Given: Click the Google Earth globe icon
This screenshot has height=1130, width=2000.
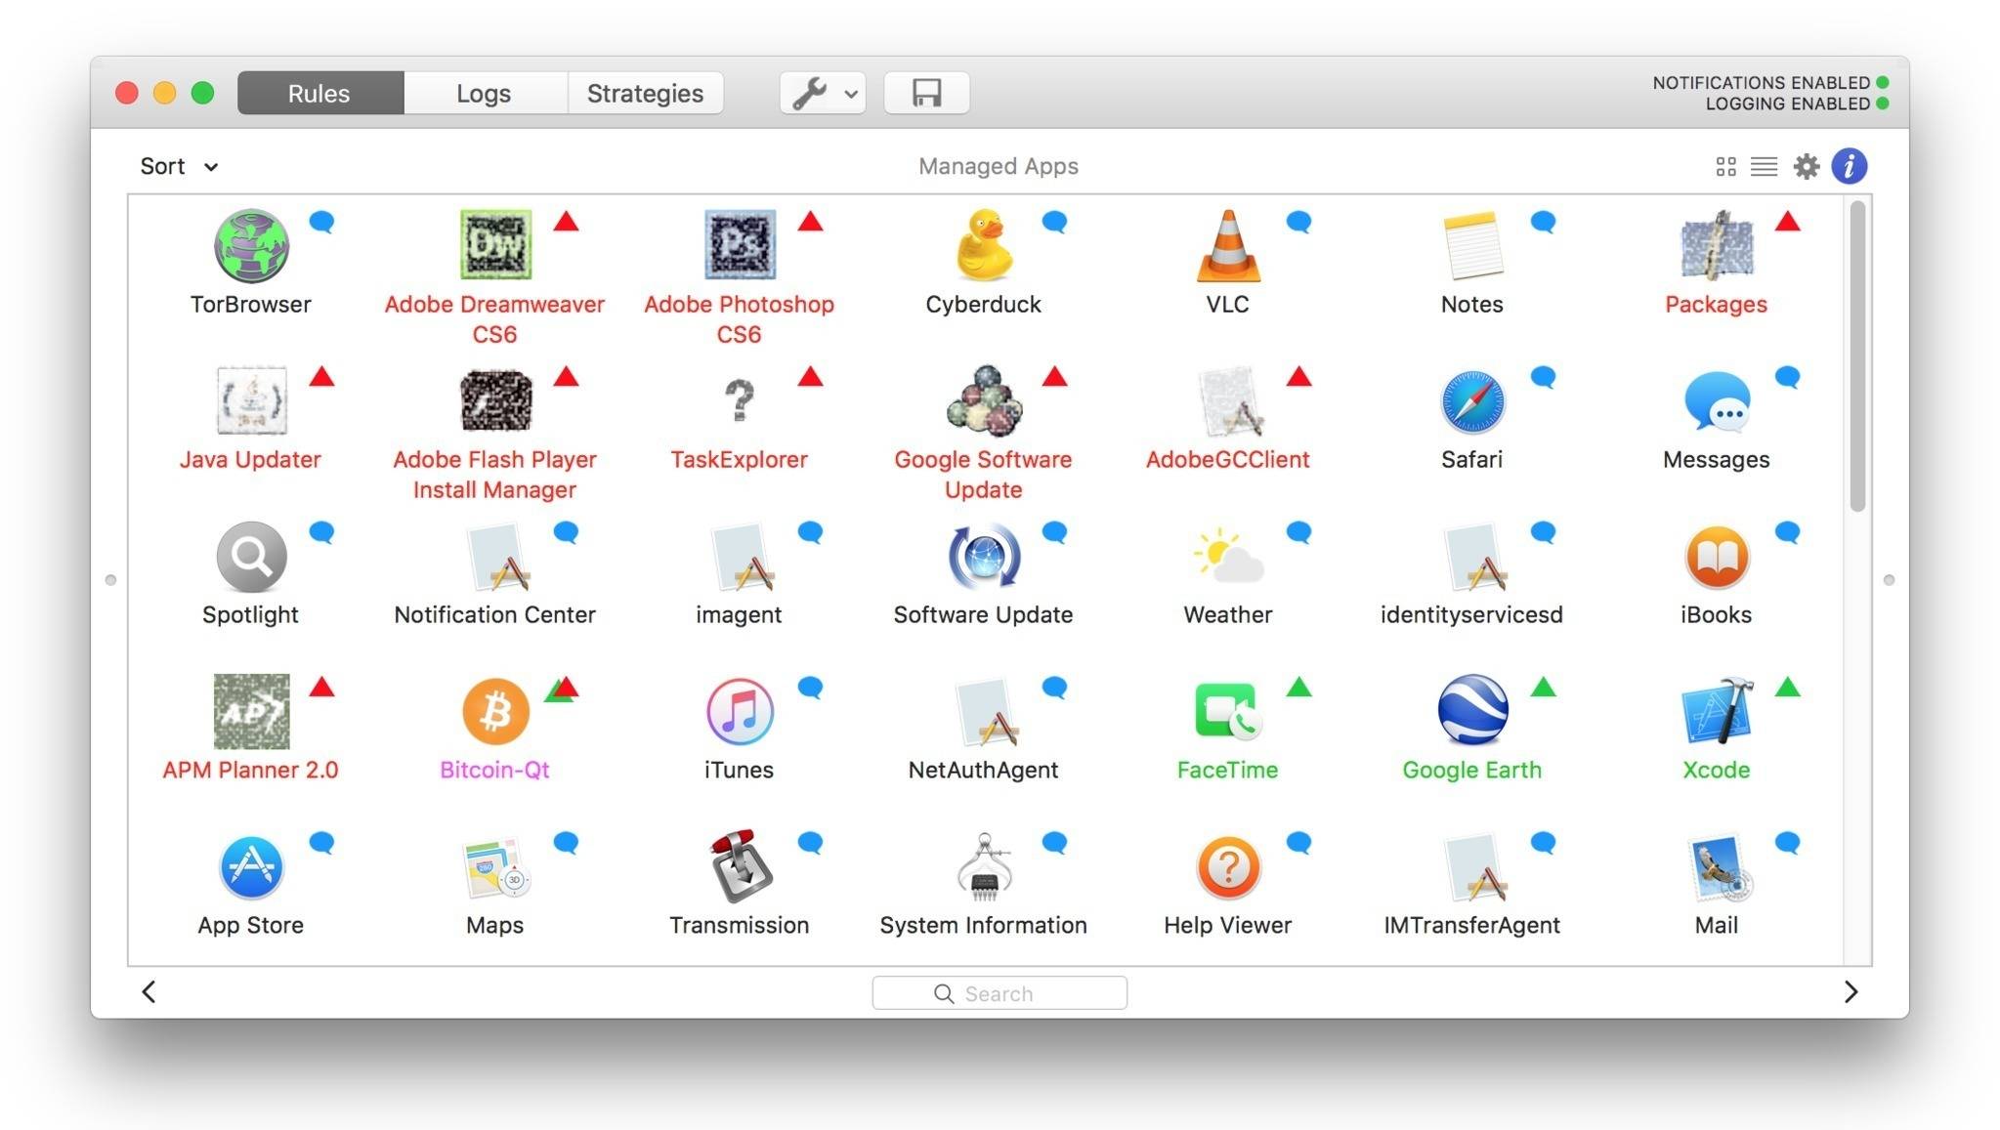Looking at the screenshot, I should [x=1471, y=711].
